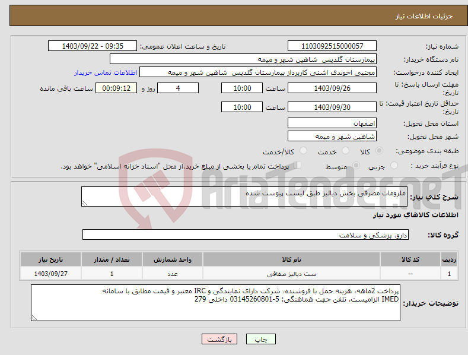Screen dimensions: 468x355
Task: Click the remaining days field showing 4
Action: [178, 88]
